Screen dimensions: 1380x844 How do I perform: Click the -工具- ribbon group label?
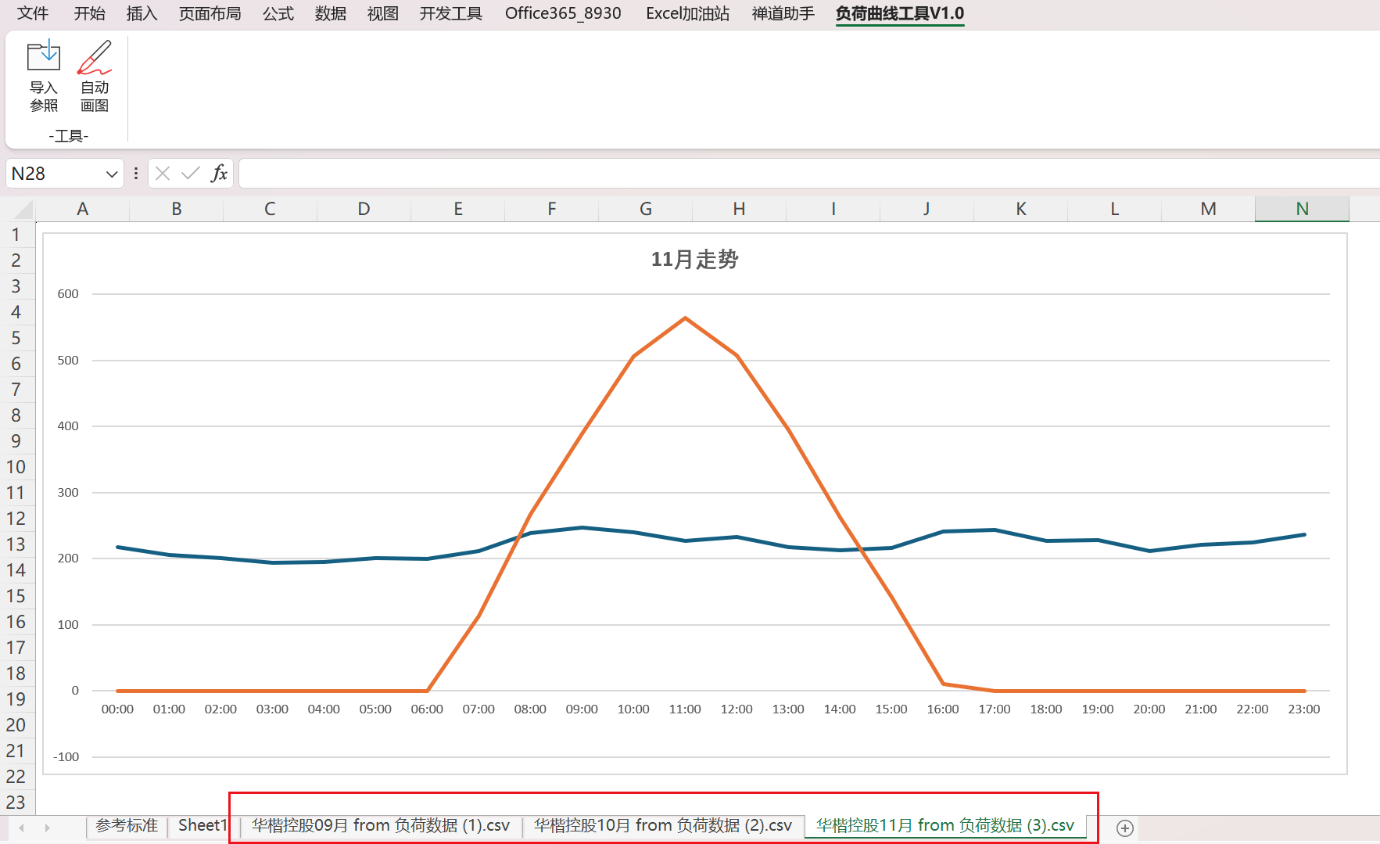coord(69,136)
